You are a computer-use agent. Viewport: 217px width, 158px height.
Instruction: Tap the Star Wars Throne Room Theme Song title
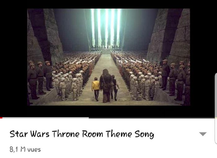click(x=82, y=134)
